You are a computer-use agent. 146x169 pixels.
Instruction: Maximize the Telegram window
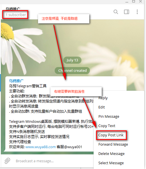(x=134, y=1)
